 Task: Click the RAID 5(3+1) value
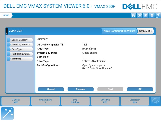coord(89,49)
